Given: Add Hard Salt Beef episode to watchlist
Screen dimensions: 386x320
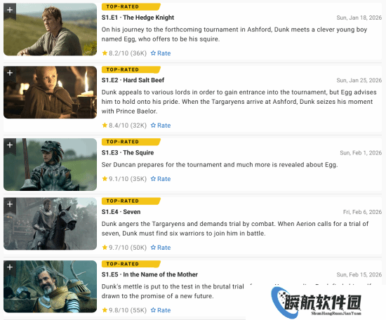Looking at the screenshot, I should [x=10, y=74].
